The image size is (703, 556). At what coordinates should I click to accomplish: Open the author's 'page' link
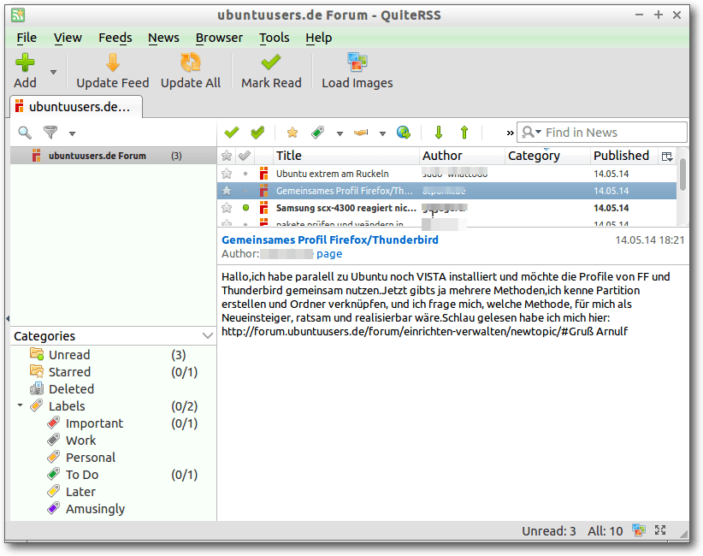[329, 254]
